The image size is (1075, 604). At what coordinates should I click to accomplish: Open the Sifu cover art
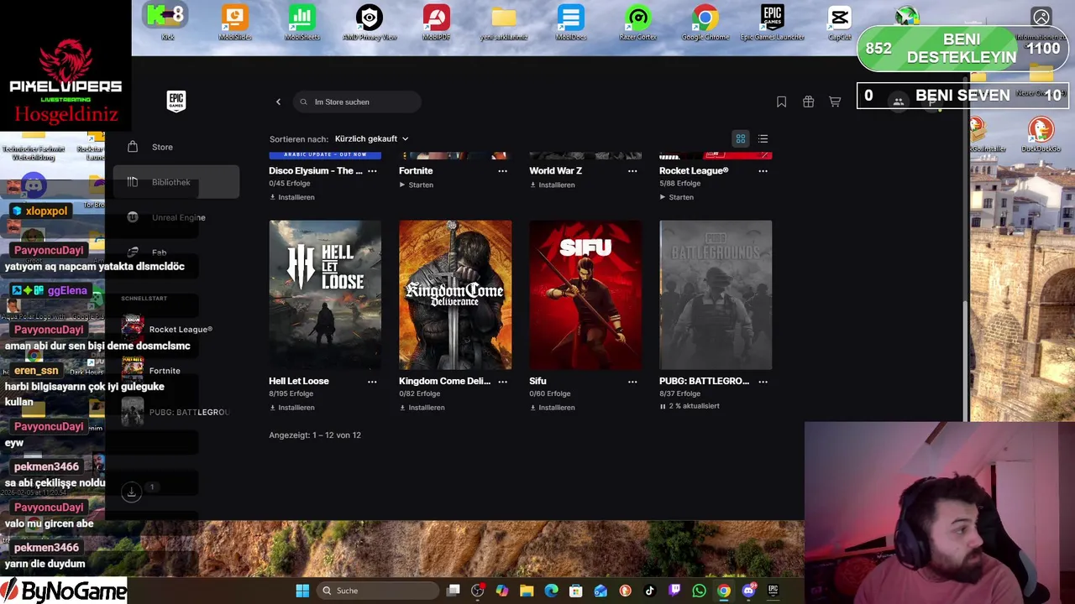585,294
